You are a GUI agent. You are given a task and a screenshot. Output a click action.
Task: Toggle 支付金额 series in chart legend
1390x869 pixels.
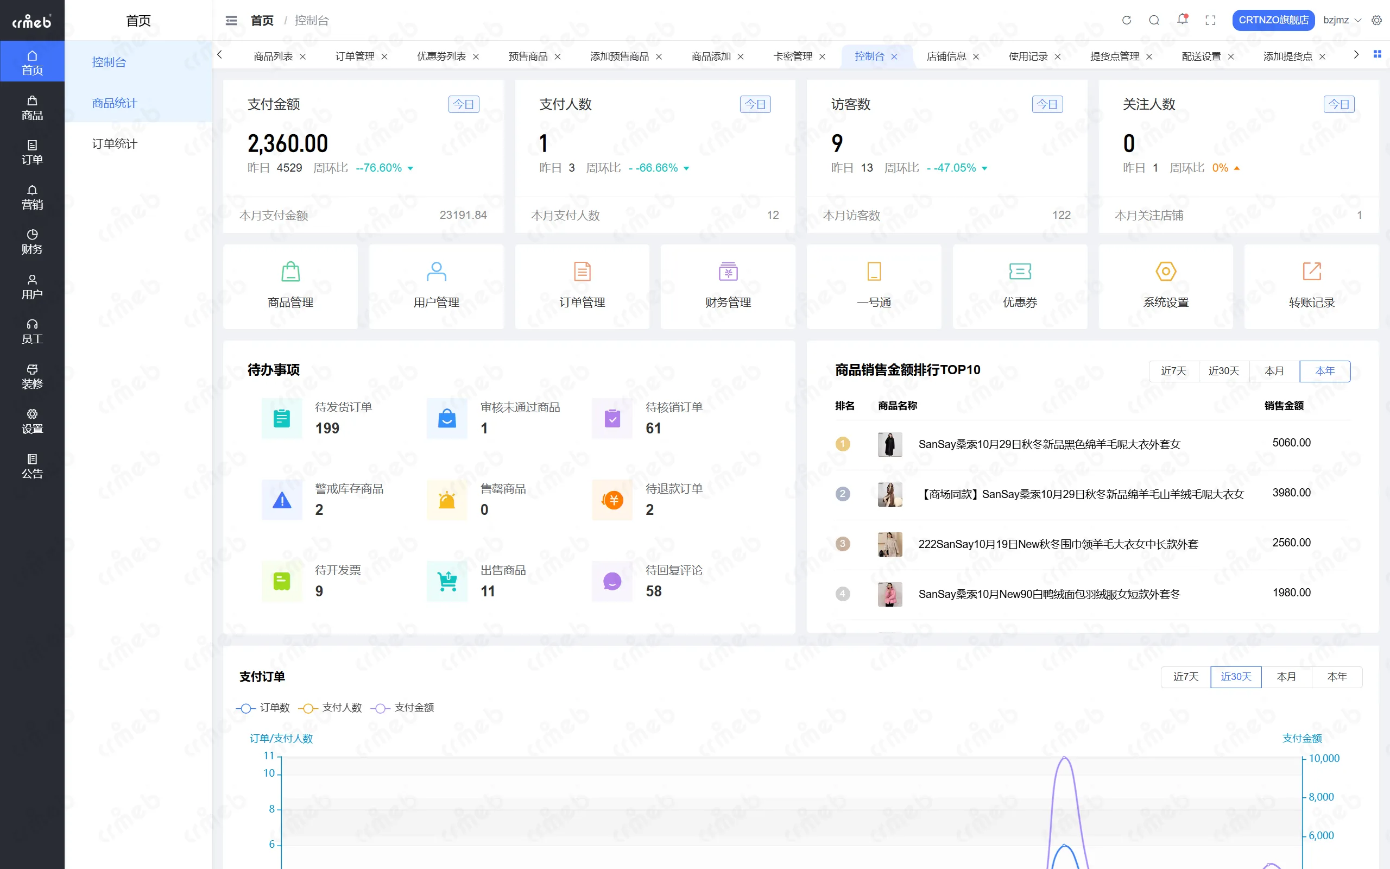(x=403, y=708)
